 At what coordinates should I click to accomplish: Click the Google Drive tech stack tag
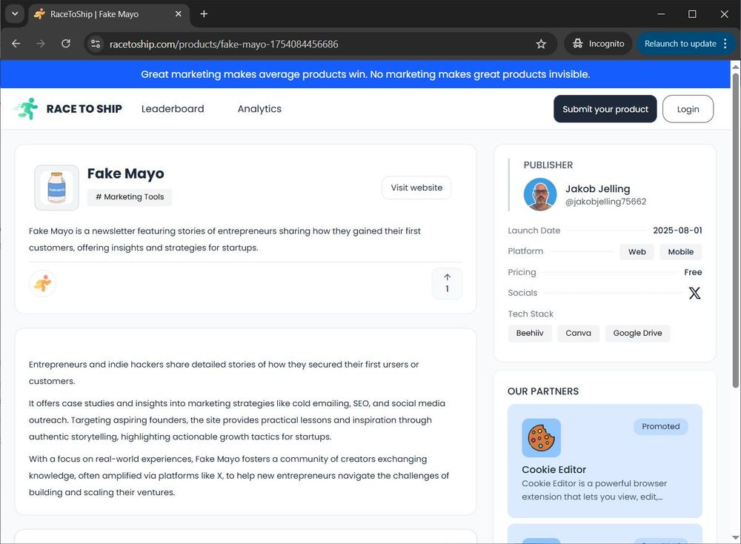pyautogui.click(x=637, y=334)
